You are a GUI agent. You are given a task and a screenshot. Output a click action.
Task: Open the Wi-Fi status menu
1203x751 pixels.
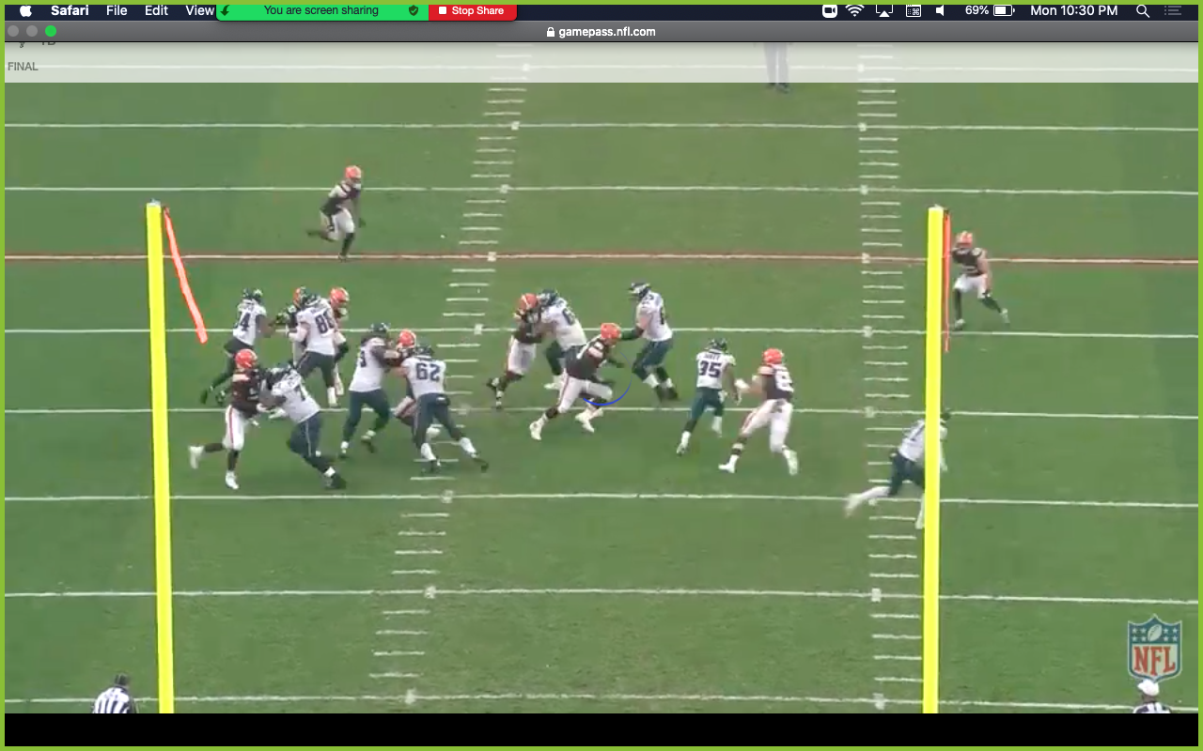coord(855,10)
